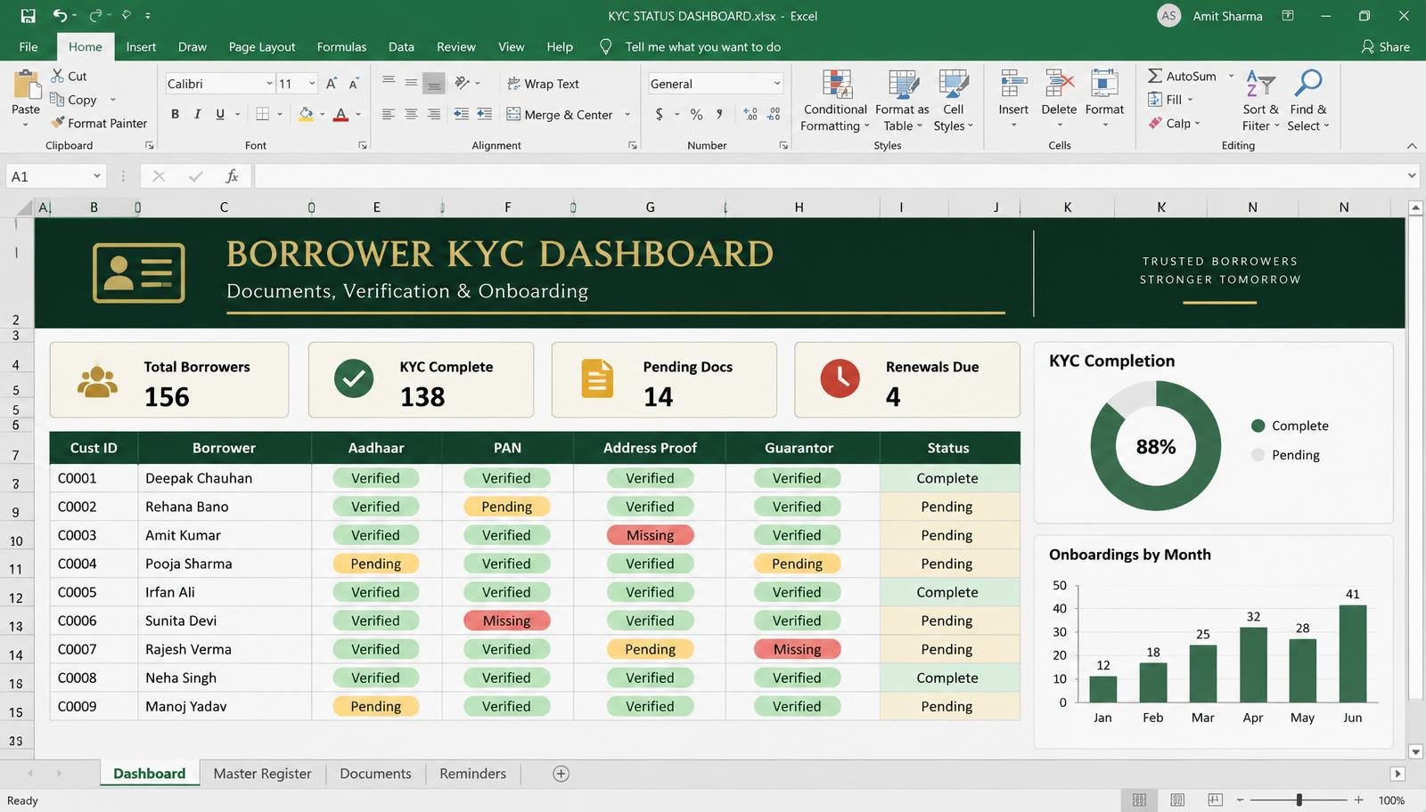Image resolution: width=1426 pixels, height=812 pixels.
Task: Click the zoom slider handle
Action: 1299,800
